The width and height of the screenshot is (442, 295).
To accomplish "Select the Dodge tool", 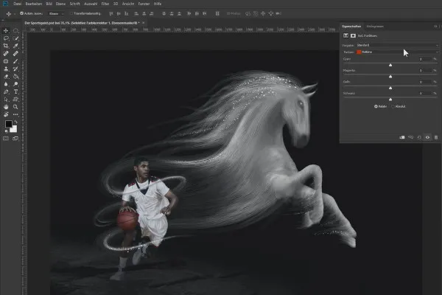I will pyautogui.click(x=15, y=84).
